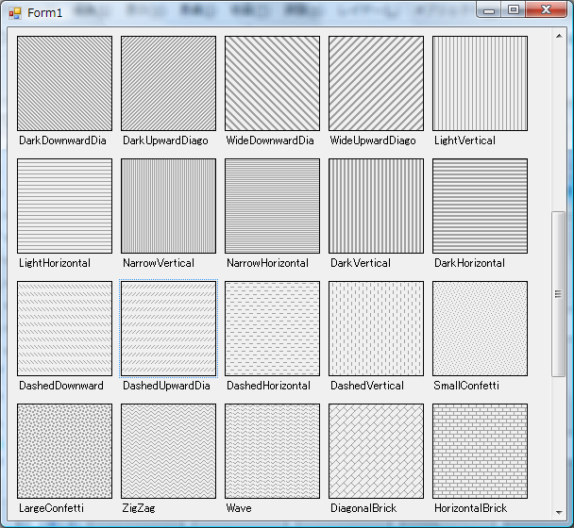Select the LightHorizontal pattern tile
Image resolution: width=574 pixels, height=528 pixels.
(64, 206)
